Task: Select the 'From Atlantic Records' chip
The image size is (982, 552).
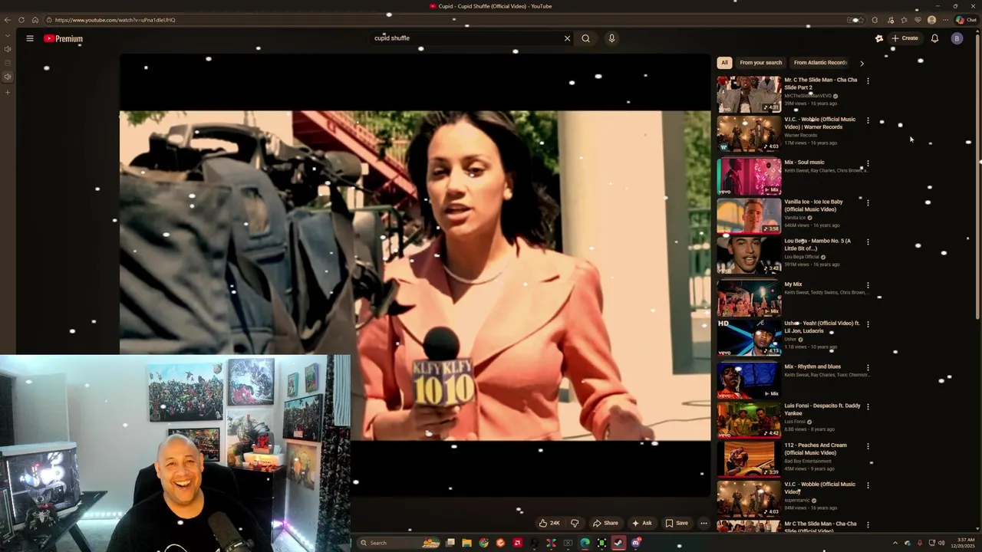Action: [x=820, y=63]
